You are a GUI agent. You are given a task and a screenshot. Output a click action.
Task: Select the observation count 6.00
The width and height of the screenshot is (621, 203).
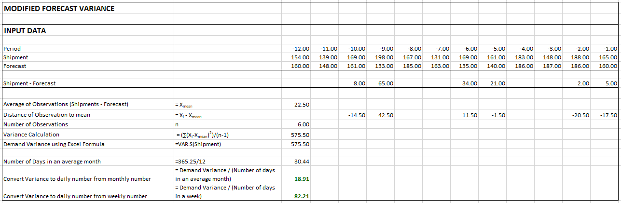(x=304, y=124)
